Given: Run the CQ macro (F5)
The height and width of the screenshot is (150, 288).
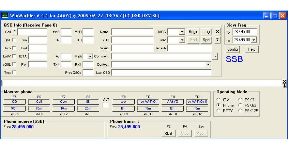Looking at the screenshot, I should tap(15, 102).
